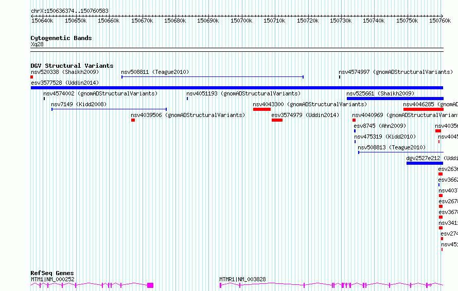Screen dimensions: 458x291
Task: Open variant esv8745 (Ahn2009) label
Action: point(380,126)
